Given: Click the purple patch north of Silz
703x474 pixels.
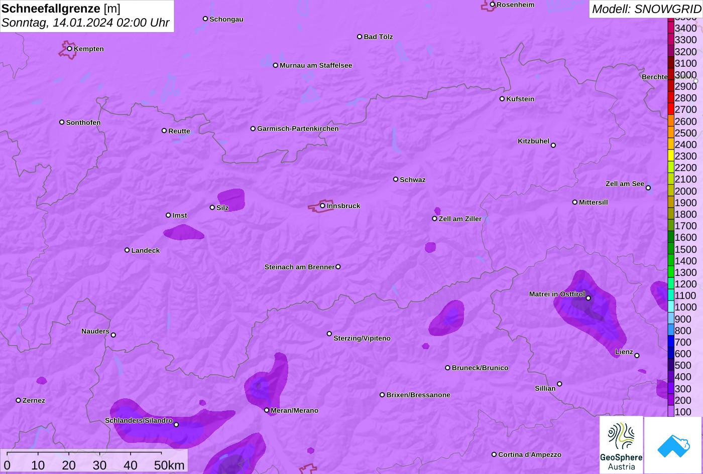Looking at the screenshot, I should click(x=231, y=200).
